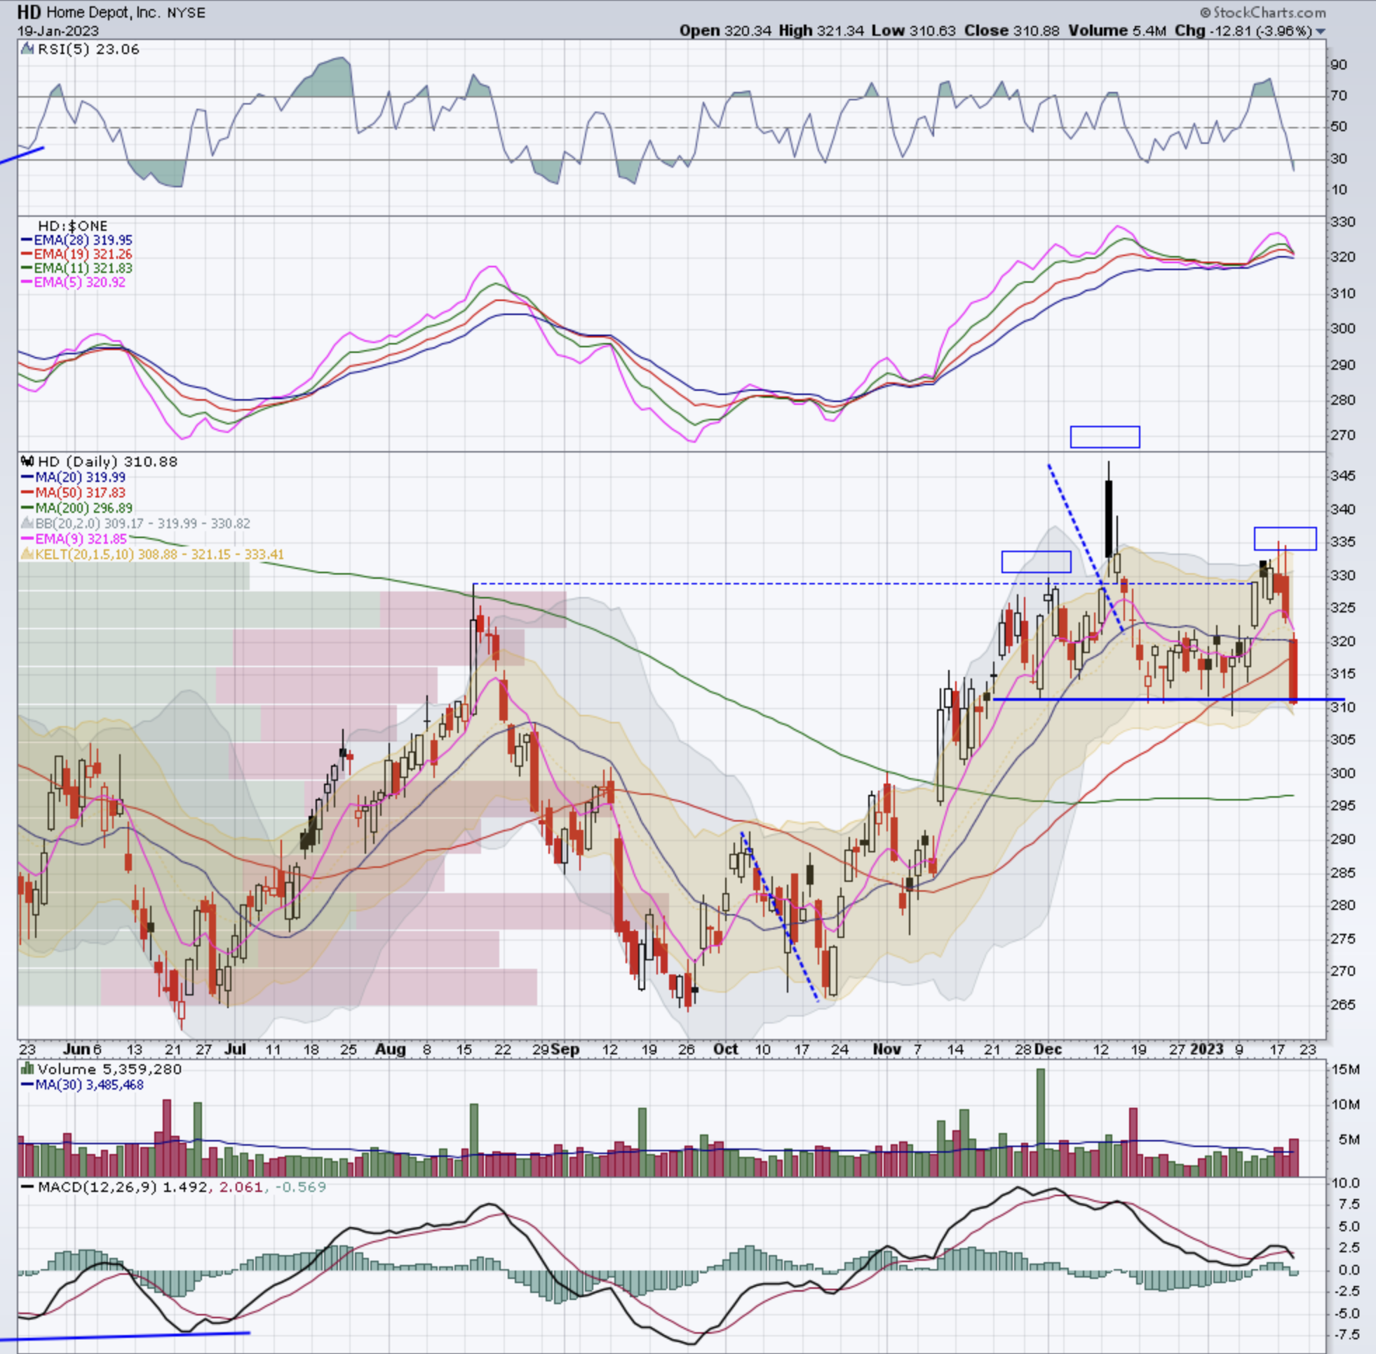Click the Oct label on date axis
This screenshot has height=1354, width=1376.
[x=726, y=1049]
